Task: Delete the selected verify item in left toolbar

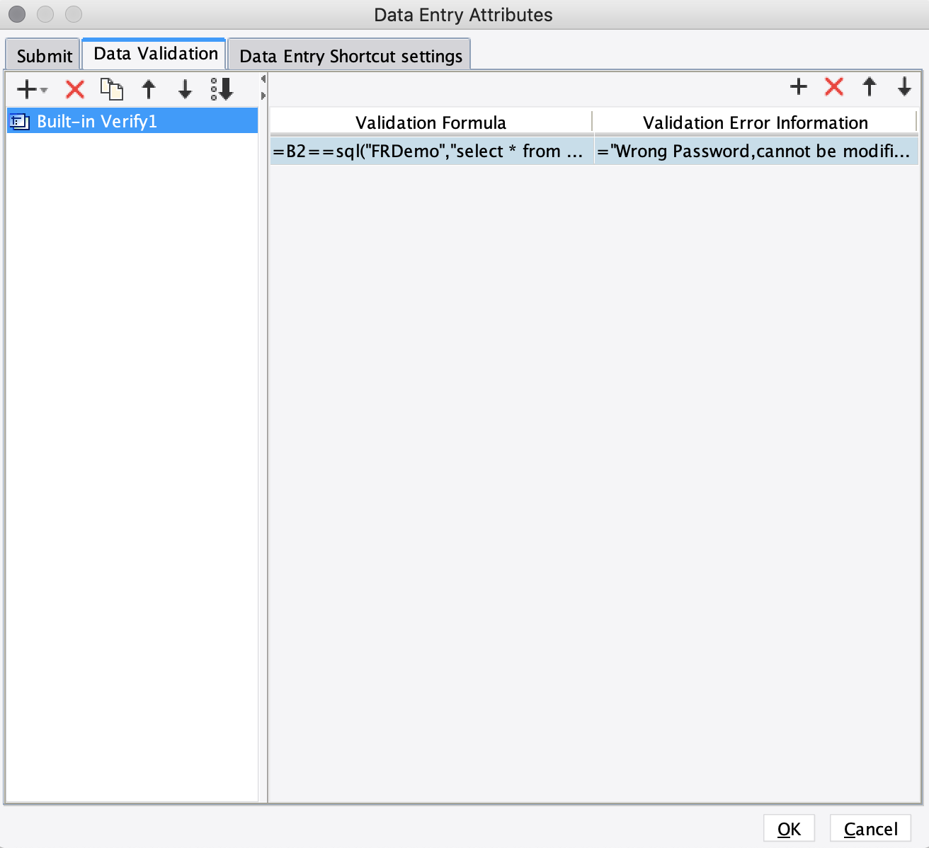Action: pos(75,89)
